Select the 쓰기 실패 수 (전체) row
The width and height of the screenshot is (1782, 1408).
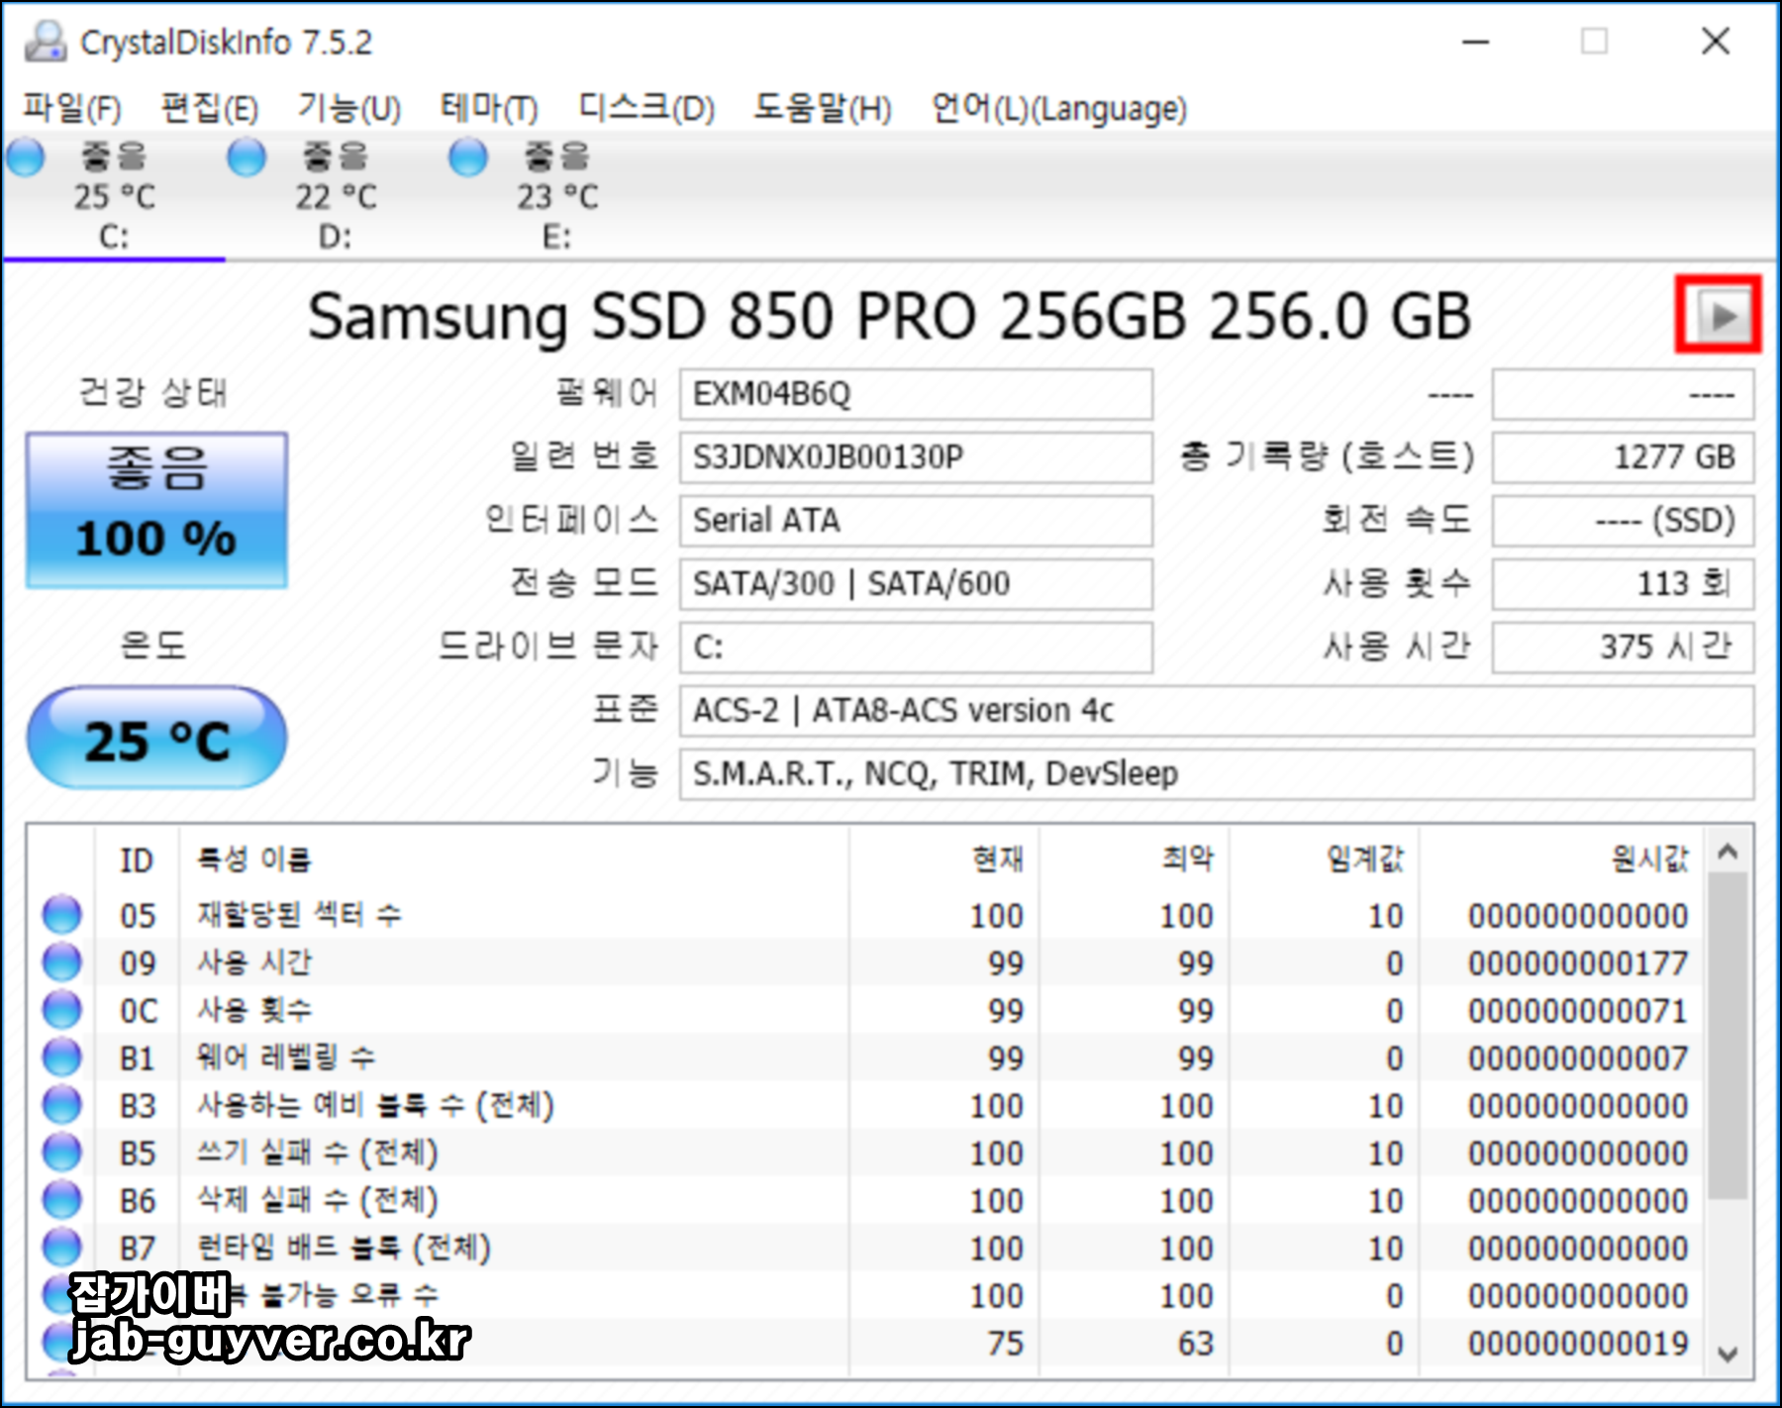[866, 1153]
